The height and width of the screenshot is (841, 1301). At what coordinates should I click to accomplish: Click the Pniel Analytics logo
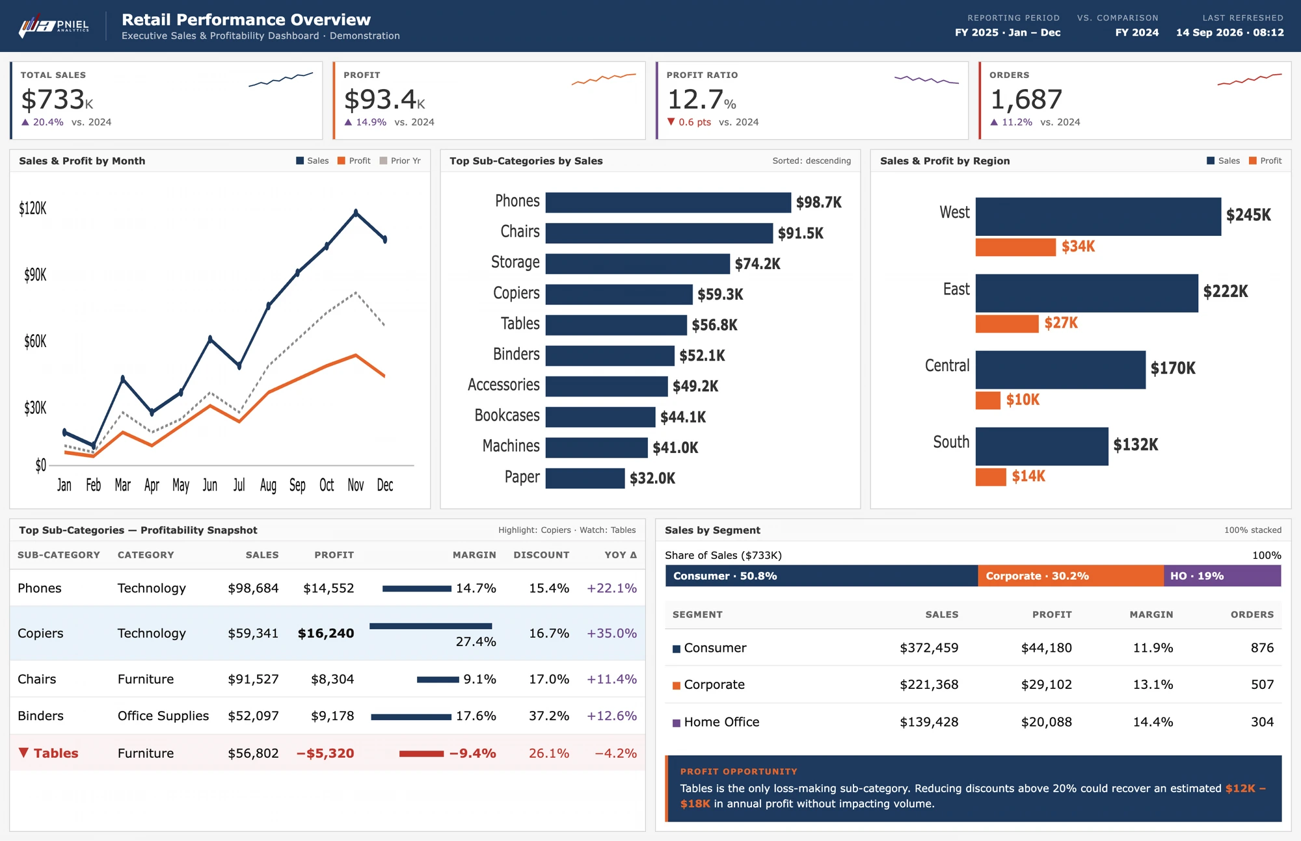coord(54,26)
